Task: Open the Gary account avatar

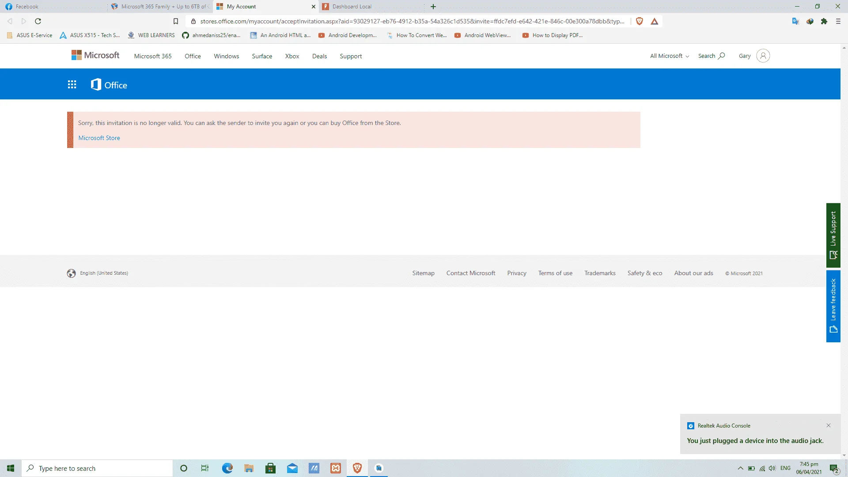Action: (763, 56)
